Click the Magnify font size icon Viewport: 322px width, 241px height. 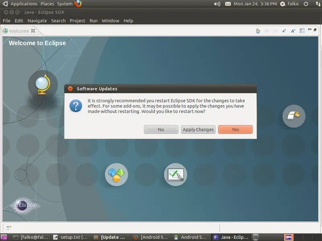pos(293,31)
